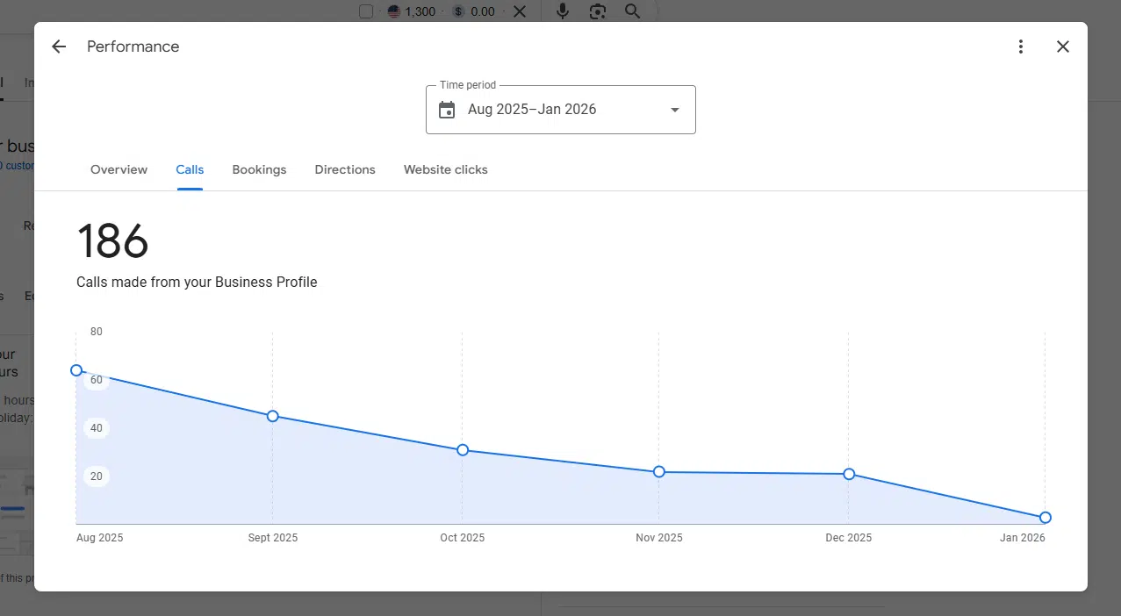This screenshot has width=1121, height=616.
Task: Tick the checkbox in the search bar
Action: click(x=366, y=11)
